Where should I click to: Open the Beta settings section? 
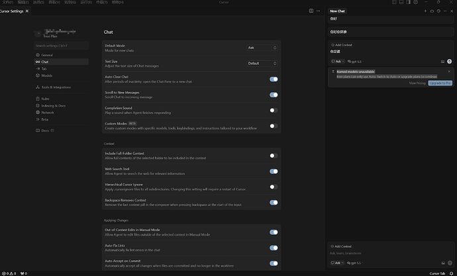tap(61, 119)
